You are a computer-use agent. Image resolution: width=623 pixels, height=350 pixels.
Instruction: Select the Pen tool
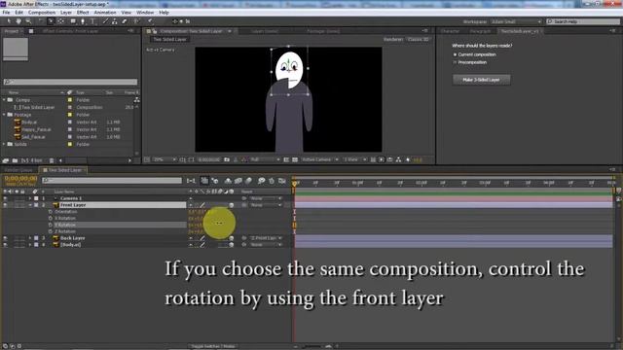pyautogui.click(x=83, y=21)
